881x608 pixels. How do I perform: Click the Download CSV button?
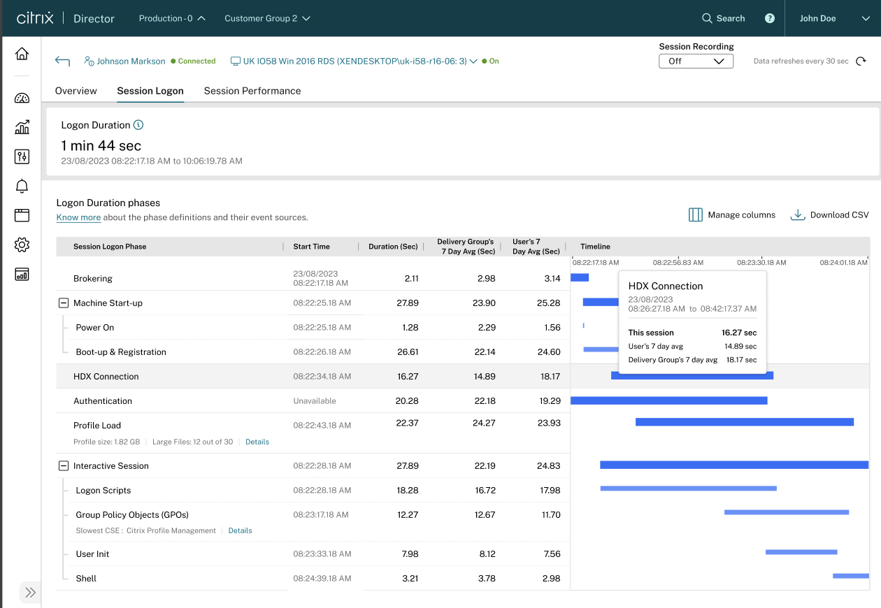(830, 215)
